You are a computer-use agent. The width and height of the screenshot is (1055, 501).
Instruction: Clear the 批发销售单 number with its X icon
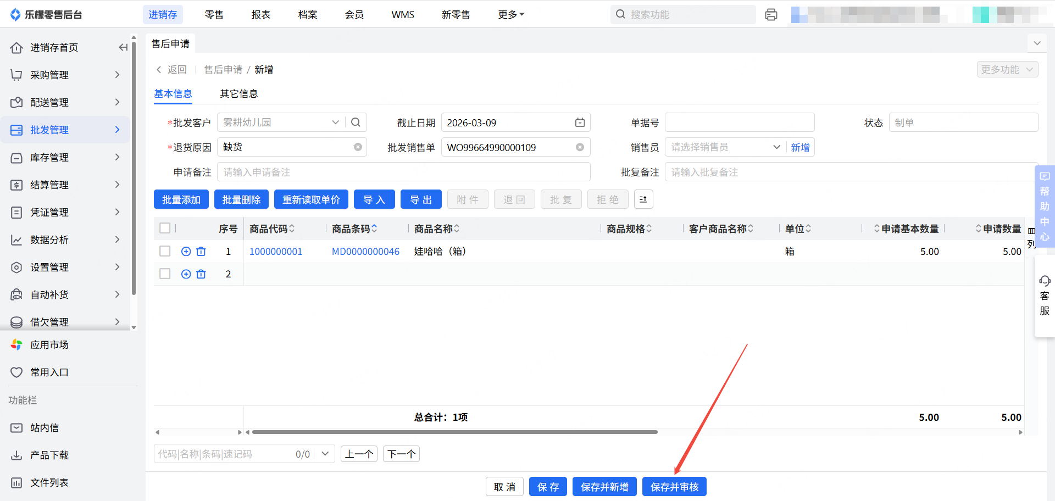580,147
